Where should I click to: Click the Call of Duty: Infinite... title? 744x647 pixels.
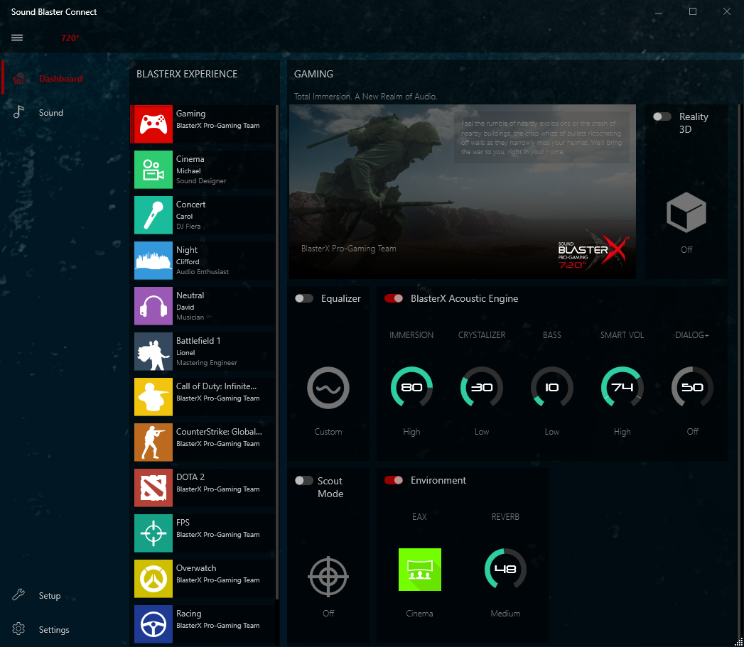click(216, 386)
